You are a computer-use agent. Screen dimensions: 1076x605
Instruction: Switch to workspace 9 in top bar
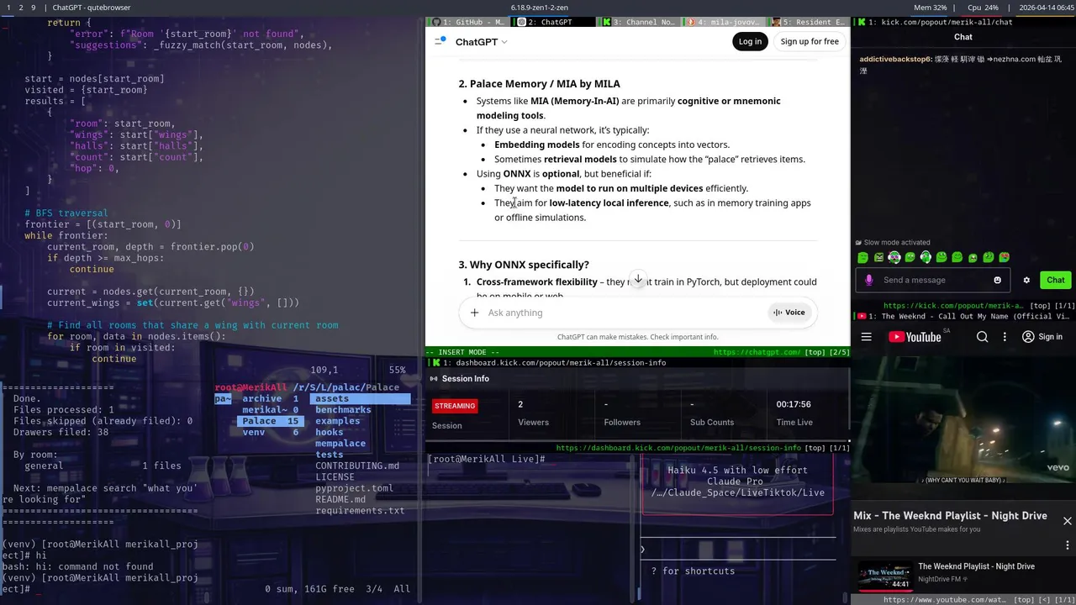click(x=33, y=7)
